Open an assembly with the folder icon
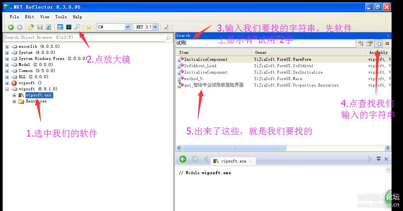The height and width of the screenshot is (211, 403). [x=31, y=27]
